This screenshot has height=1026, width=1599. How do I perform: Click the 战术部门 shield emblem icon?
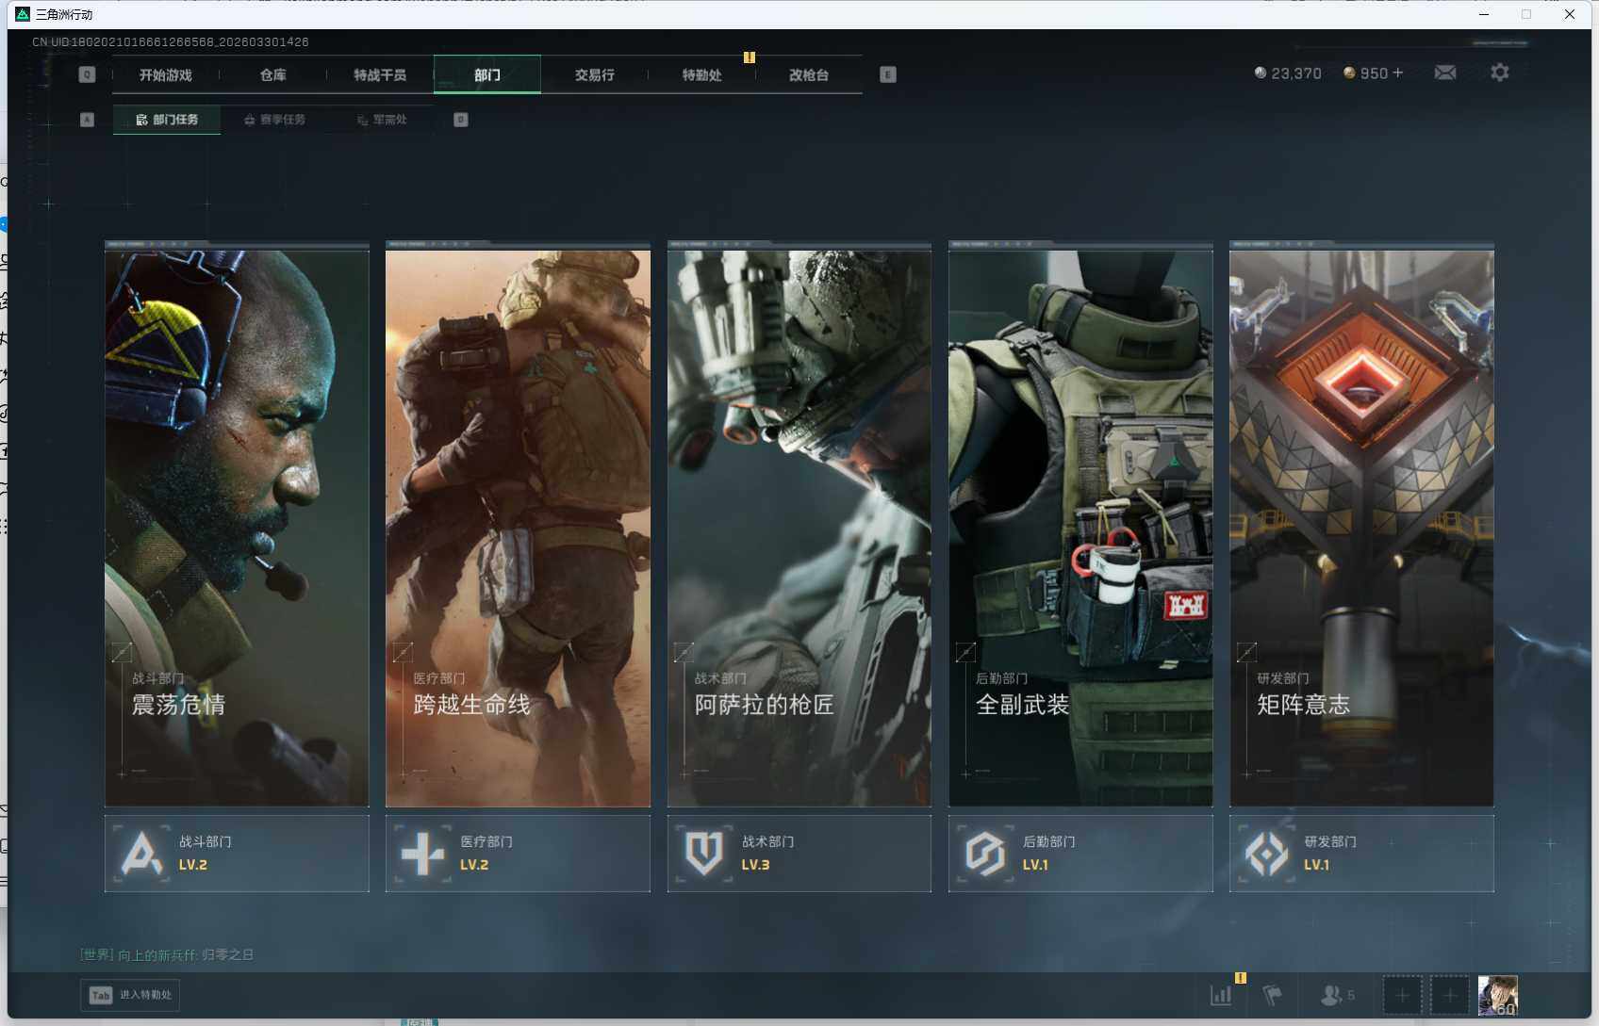pos(704,853)
